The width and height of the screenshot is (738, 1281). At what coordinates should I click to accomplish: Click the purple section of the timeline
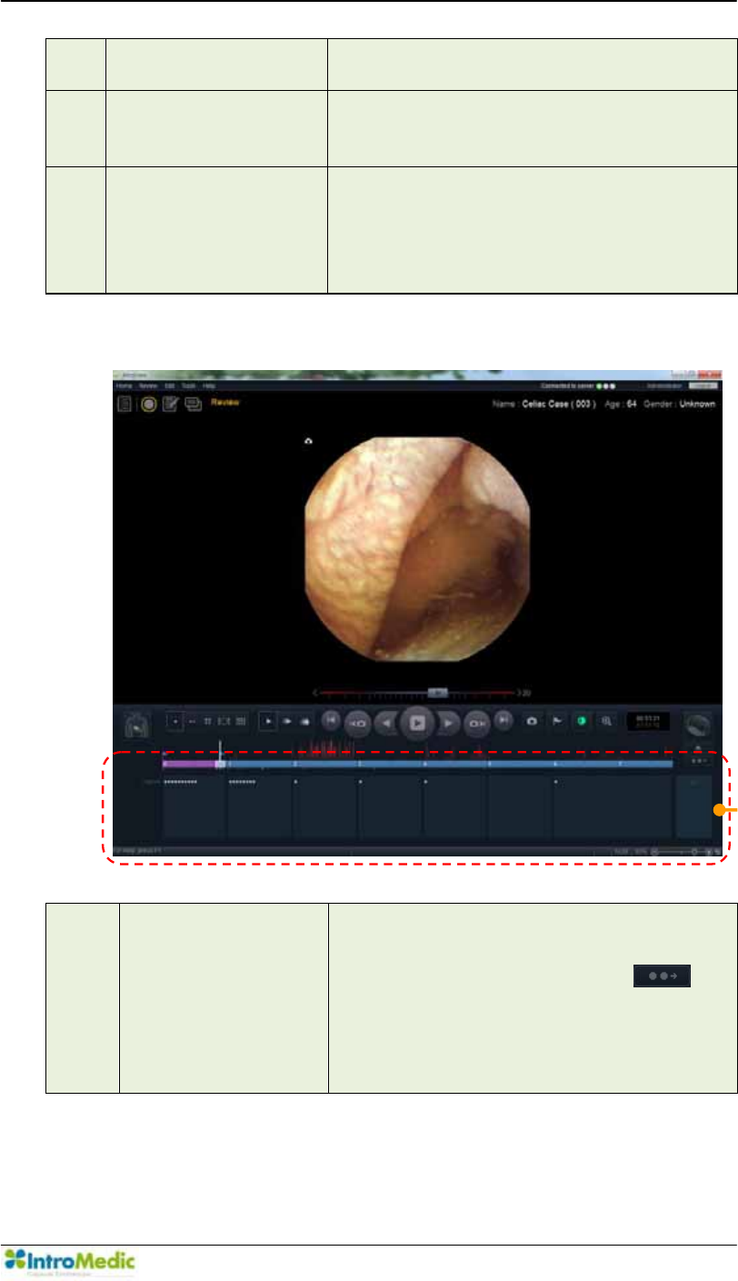click(189, 765)
